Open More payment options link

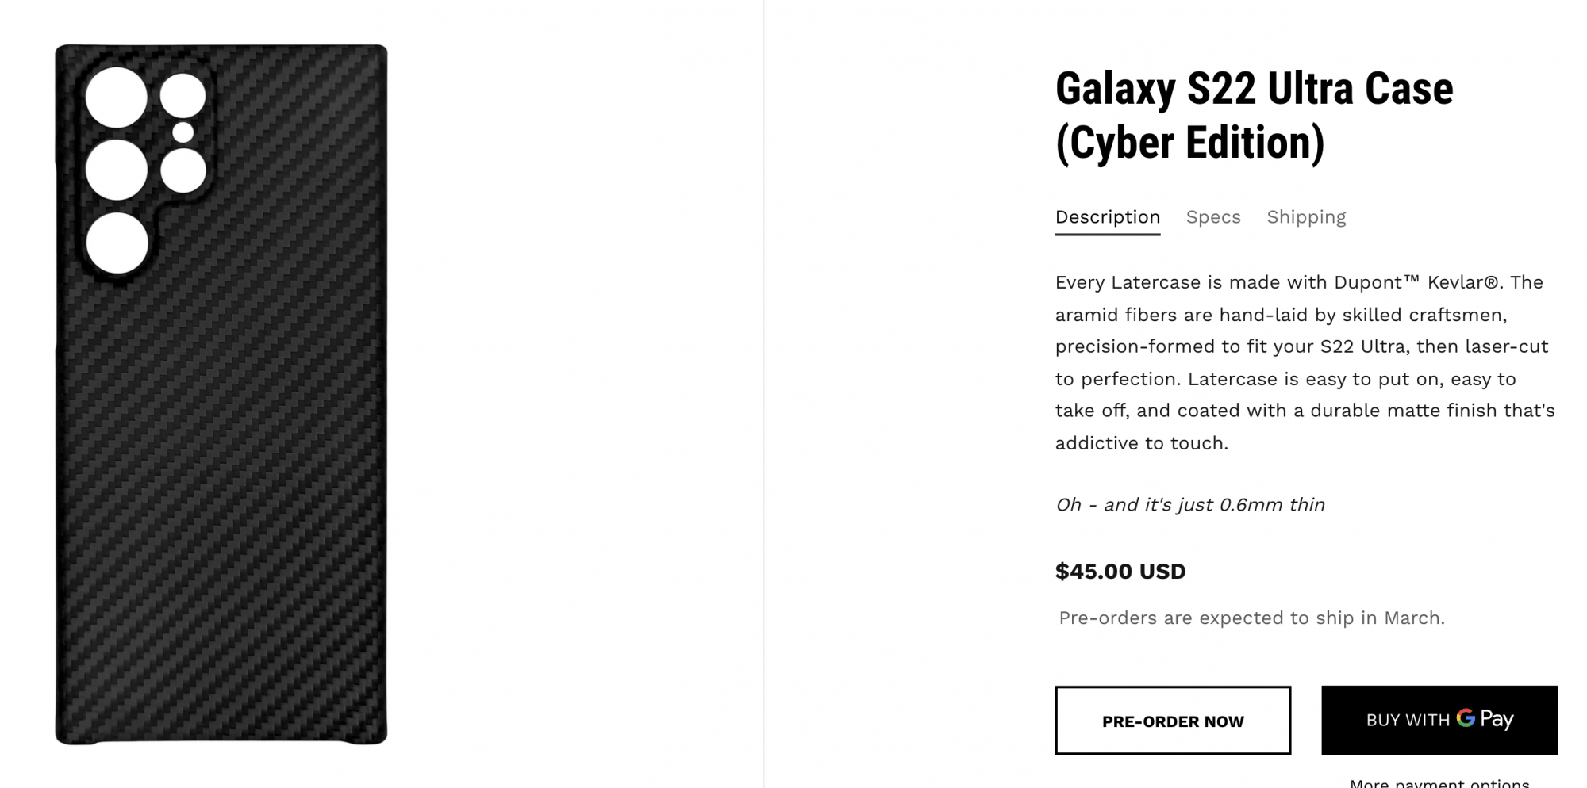[x=1439, y=782]
